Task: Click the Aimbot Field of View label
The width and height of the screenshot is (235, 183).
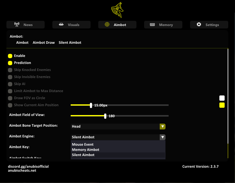Action: (x=27, y=115)
